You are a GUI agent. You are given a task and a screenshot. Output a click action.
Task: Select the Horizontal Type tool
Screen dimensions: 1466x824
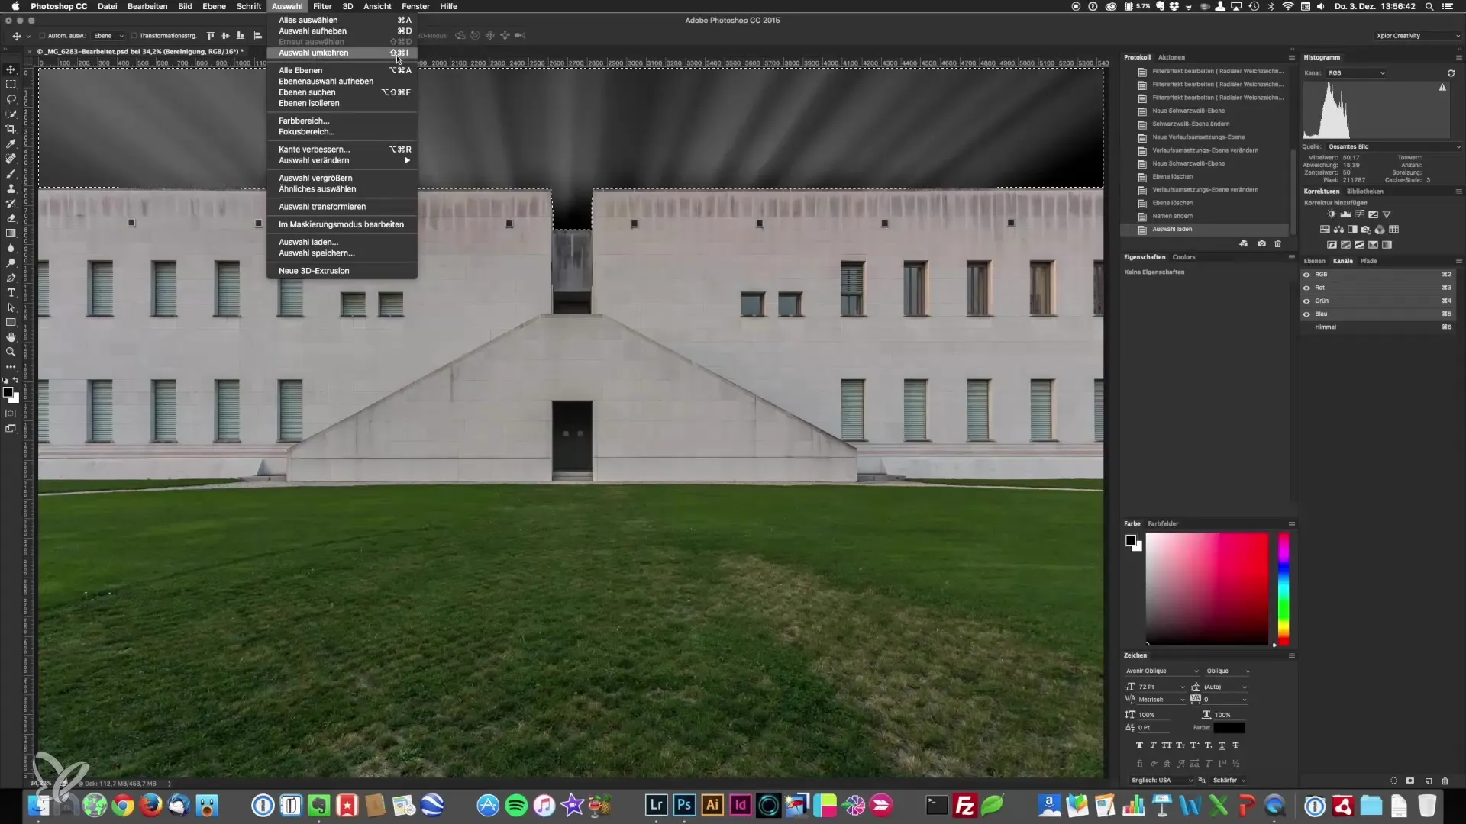(x=11, y=292)
